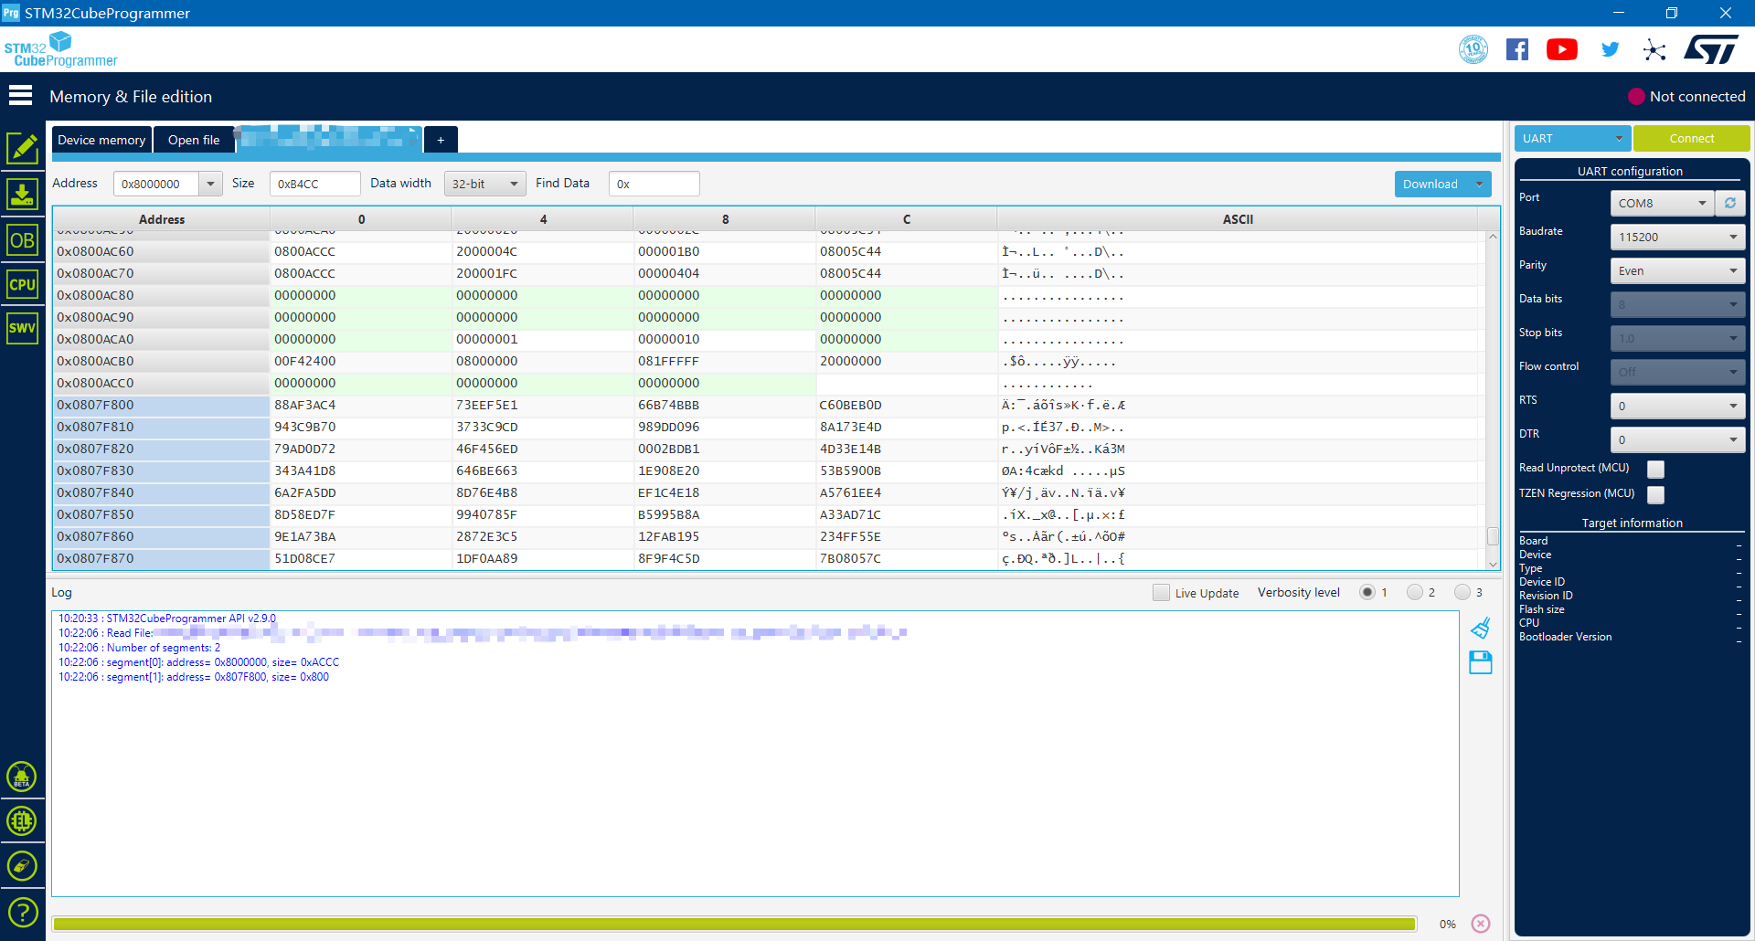The height and width of the screenshot is (941, 1755).
Task: Open the CPU panel icon
Action: [x=22, y=284]
